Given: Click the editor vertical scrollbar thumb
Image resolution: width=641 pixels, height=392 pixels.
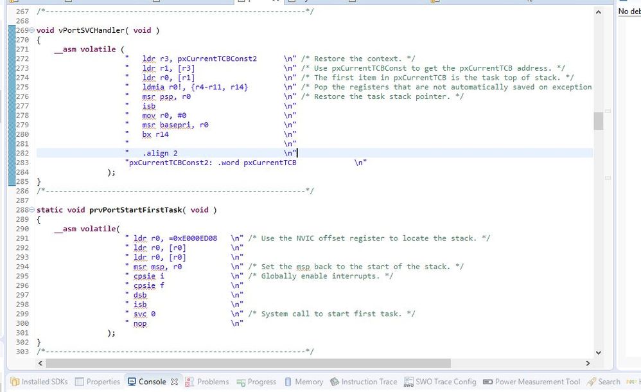Looking at the screenshot, I should tap(599, 121).
